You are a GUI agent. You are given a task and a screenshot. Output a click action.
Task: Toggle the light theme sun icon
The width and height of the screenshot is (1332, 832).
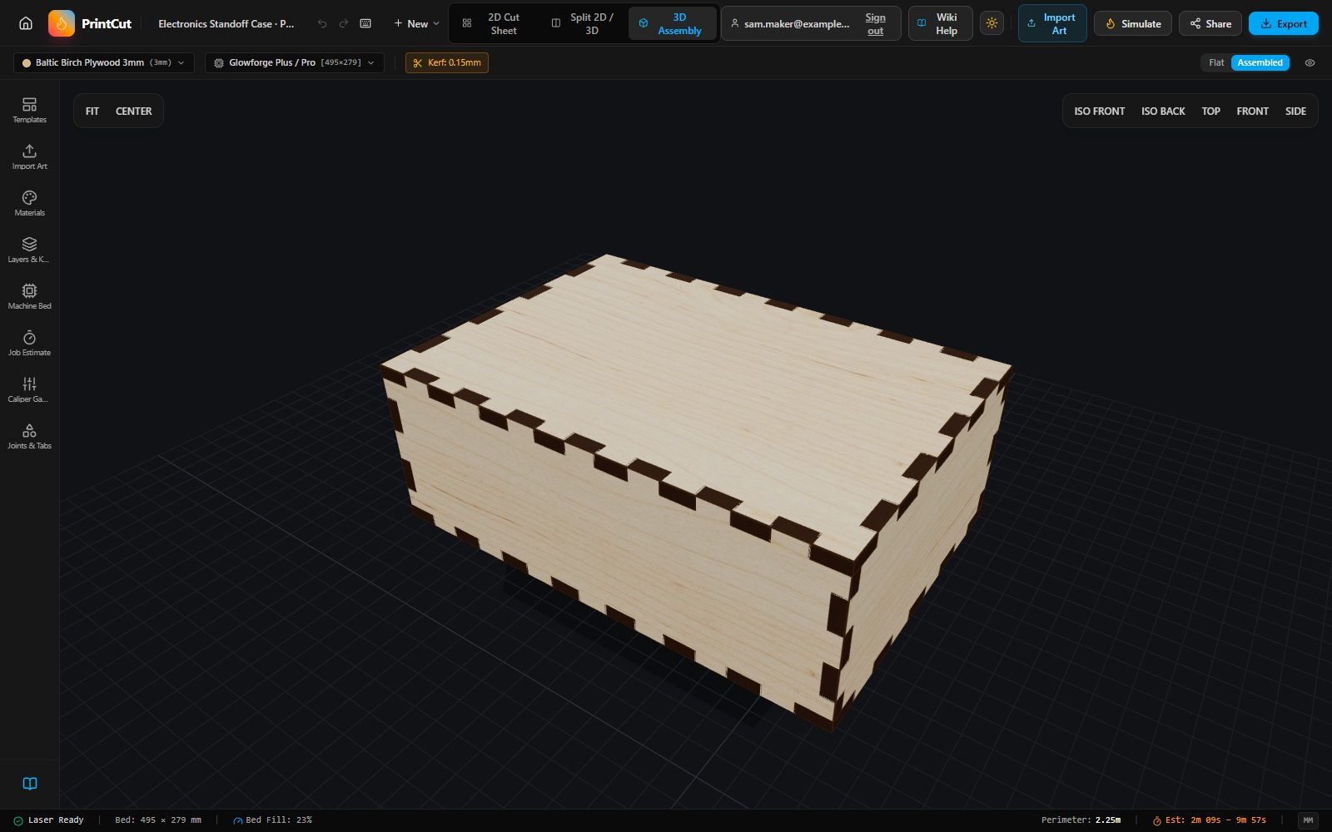tap(992, 23)
